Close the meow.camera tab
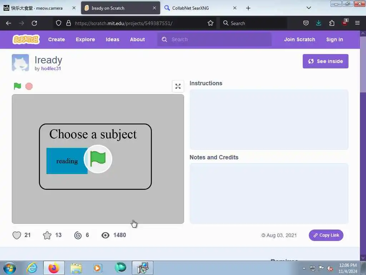The width and height of the screenshot is (366, 275). click(x=74, y=8)
